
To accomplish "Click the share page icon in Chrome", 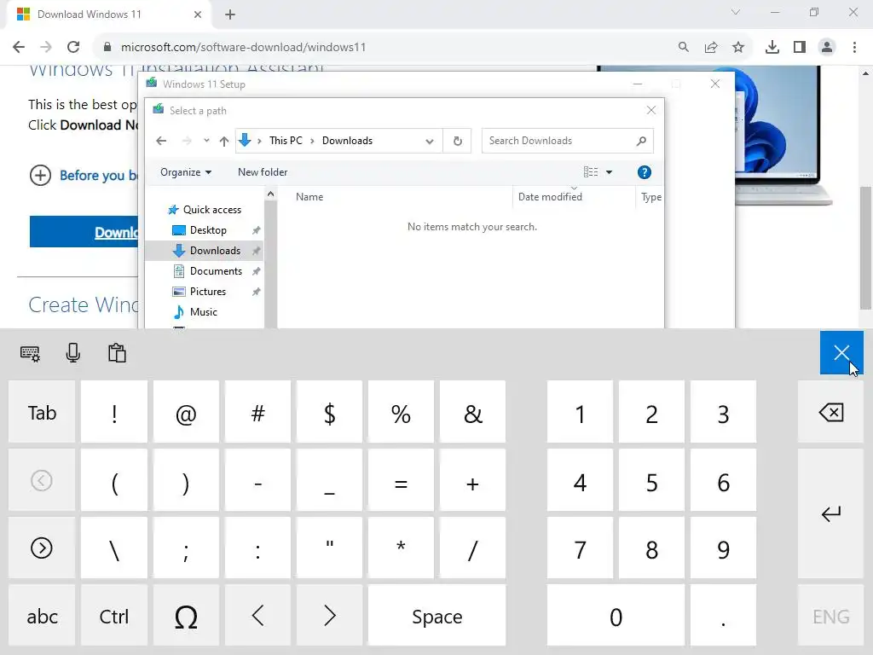I will coord(711,48).
